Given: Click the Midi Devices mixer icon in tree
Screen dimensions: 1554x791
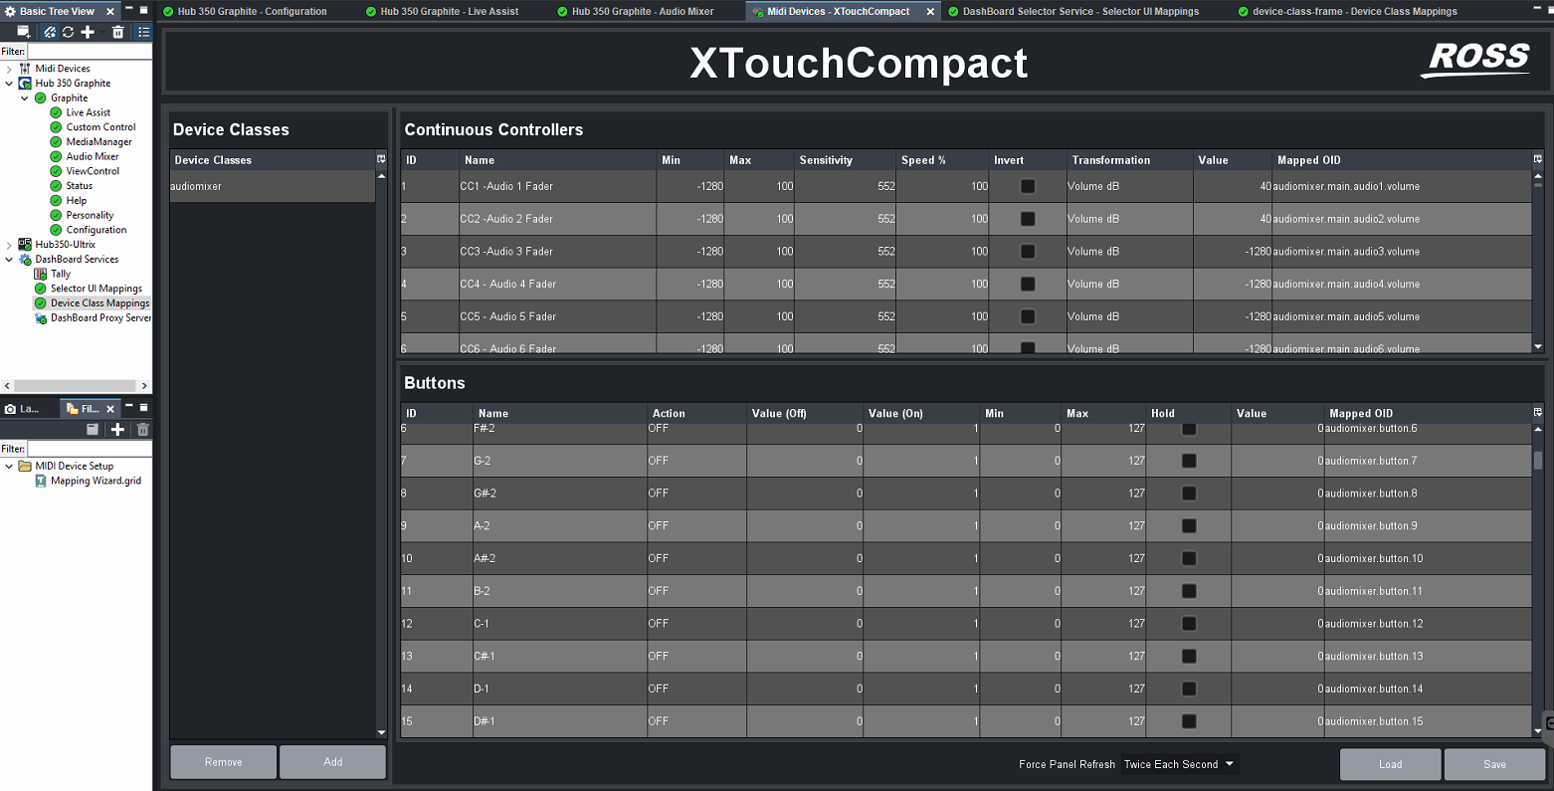Looking at the screenshot, I should pos(25,69).
